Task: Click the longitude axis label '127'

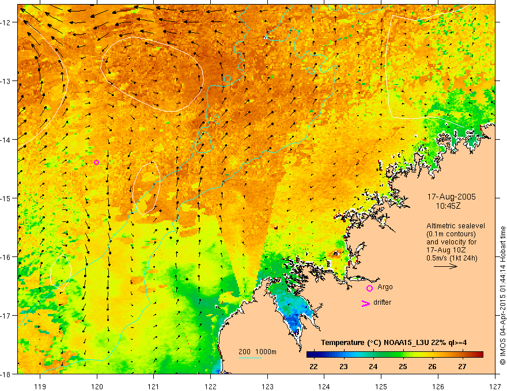Action: tap(495, 386)
